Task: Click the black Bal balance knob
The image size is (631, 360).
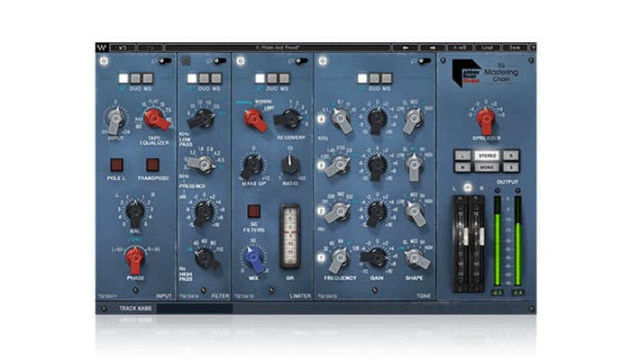Action: [135, 211]
